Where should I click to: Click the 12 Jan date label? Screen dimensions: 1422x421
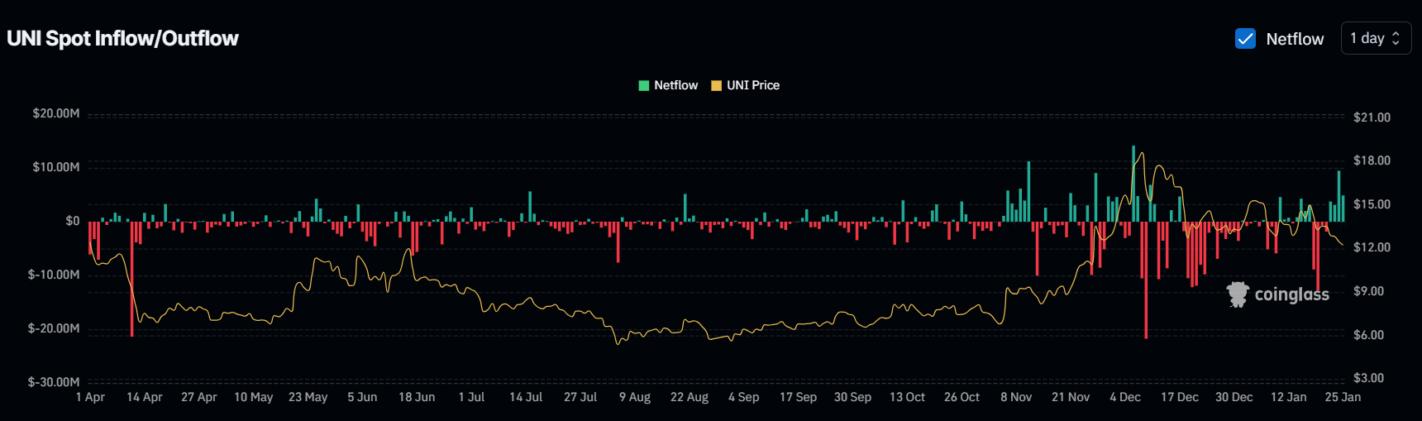tap(1289, 397)
